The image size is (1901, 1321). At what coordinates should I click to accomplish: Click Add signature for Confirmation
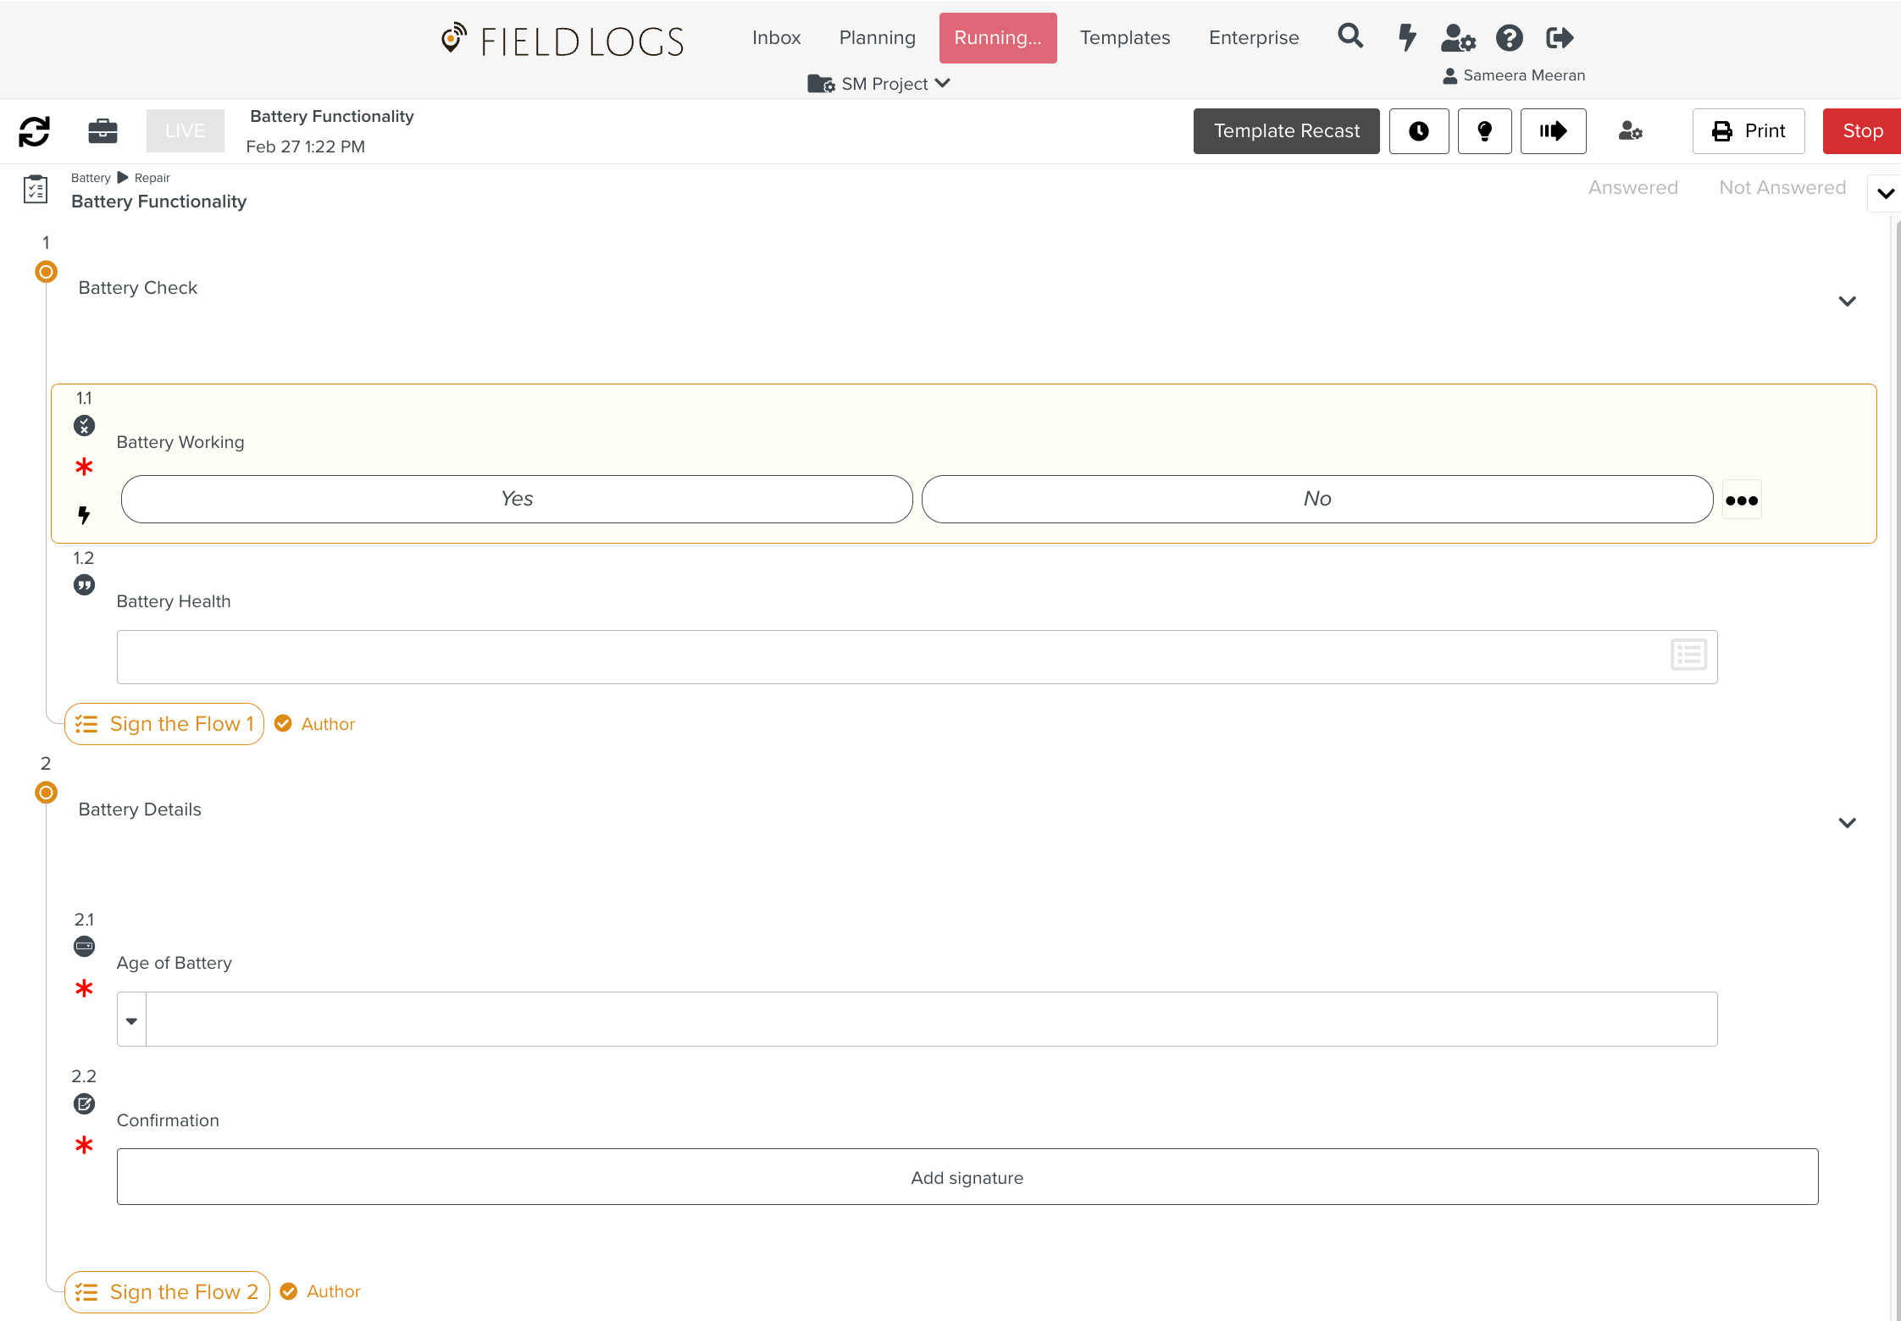(967, 1177)
